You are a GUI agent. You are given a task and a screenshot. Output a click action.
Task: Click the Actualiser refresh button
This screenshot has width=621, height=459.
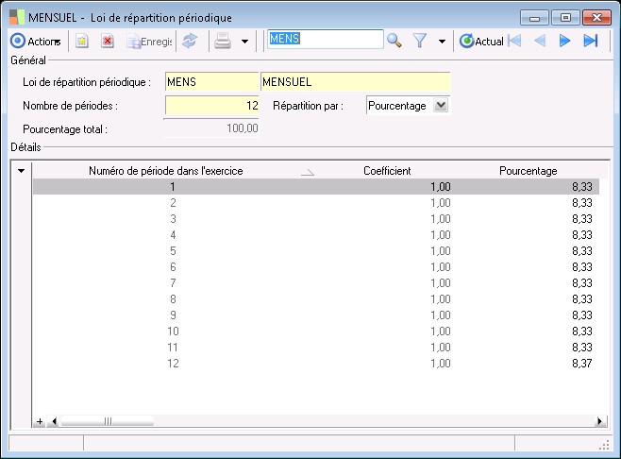pos(481,41)
